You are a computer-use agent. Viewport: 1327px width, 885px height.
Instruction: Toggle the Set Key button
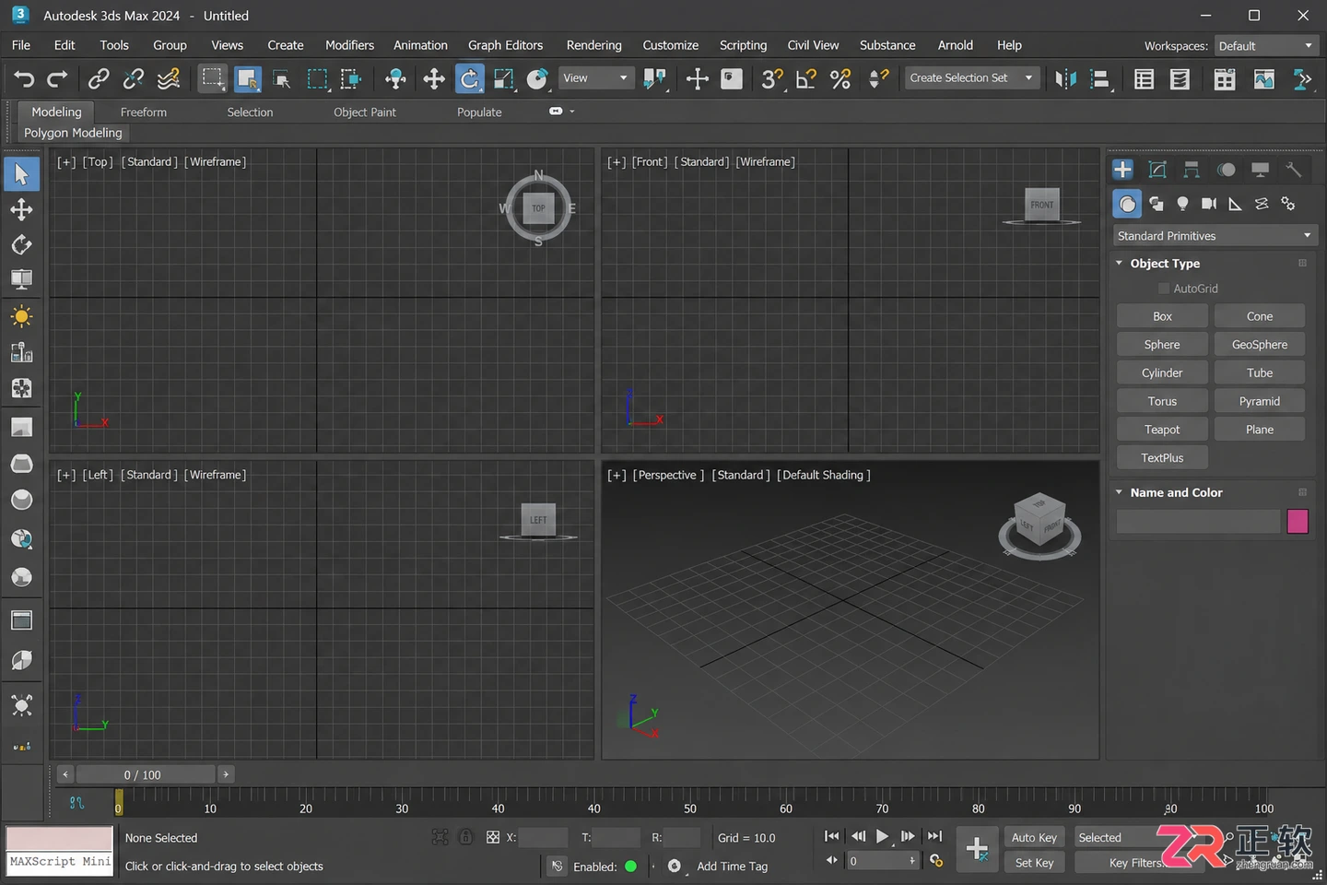click(x=1034, y=863)
